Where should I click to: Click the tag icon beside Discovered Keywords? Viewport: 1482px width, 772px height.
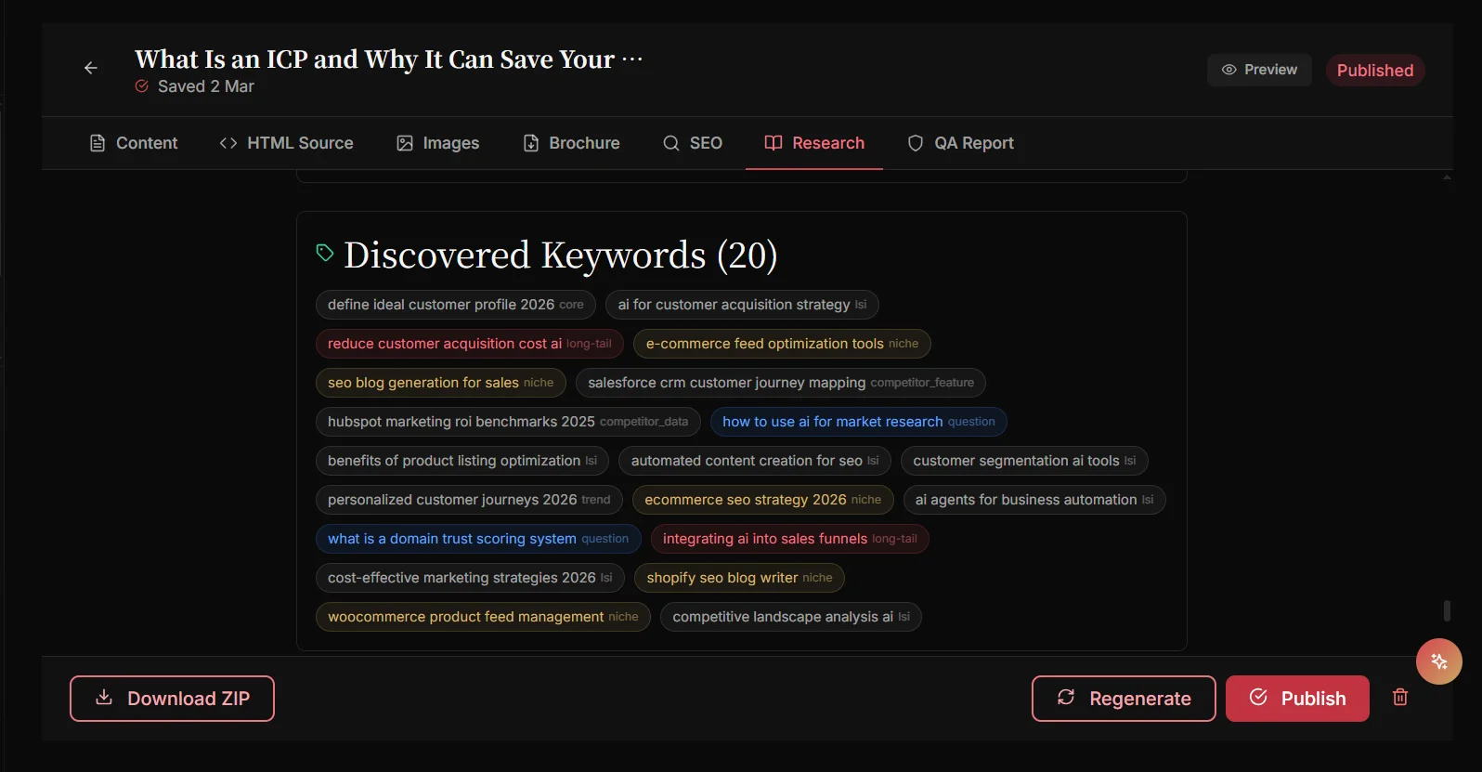[325, 253]
